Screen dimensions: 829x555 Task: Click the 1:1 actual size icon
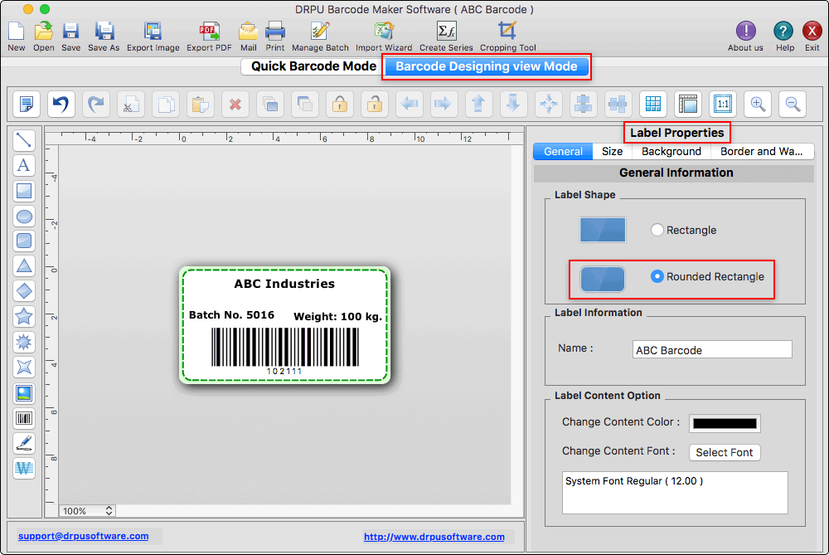pyautogui.click(x=723, y=104)
